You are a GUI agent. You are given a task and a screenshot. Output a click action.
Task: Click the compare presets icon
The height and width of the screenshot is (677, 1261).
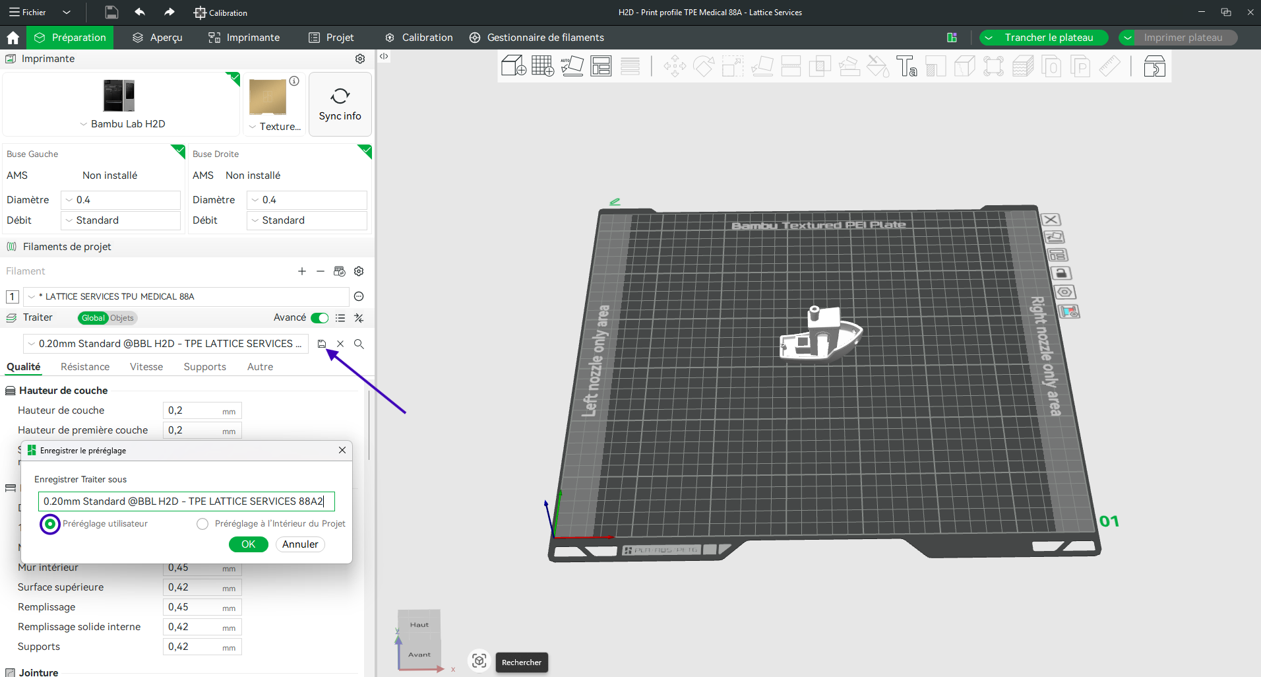coord(359,318)
